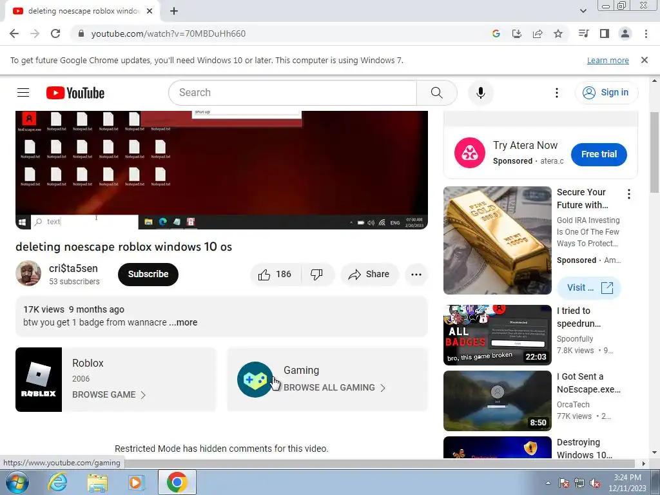Expand description with ...more
660x495 pixels.
pyautogui.click(x=183, y=322)
